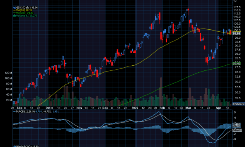Screen dimensions: 245x147
Task: Click the blue MACD legend line marker
Action: pyautogui.click(x=14, y=111)
